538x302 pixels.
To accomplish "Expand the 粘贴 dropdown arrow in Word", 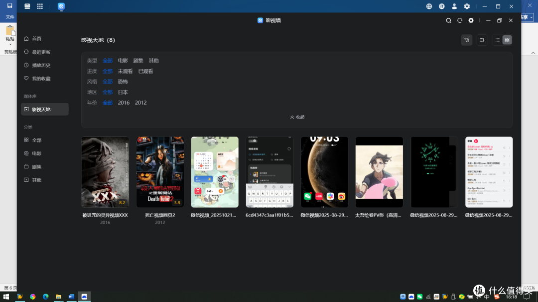I will coord(10,45).
